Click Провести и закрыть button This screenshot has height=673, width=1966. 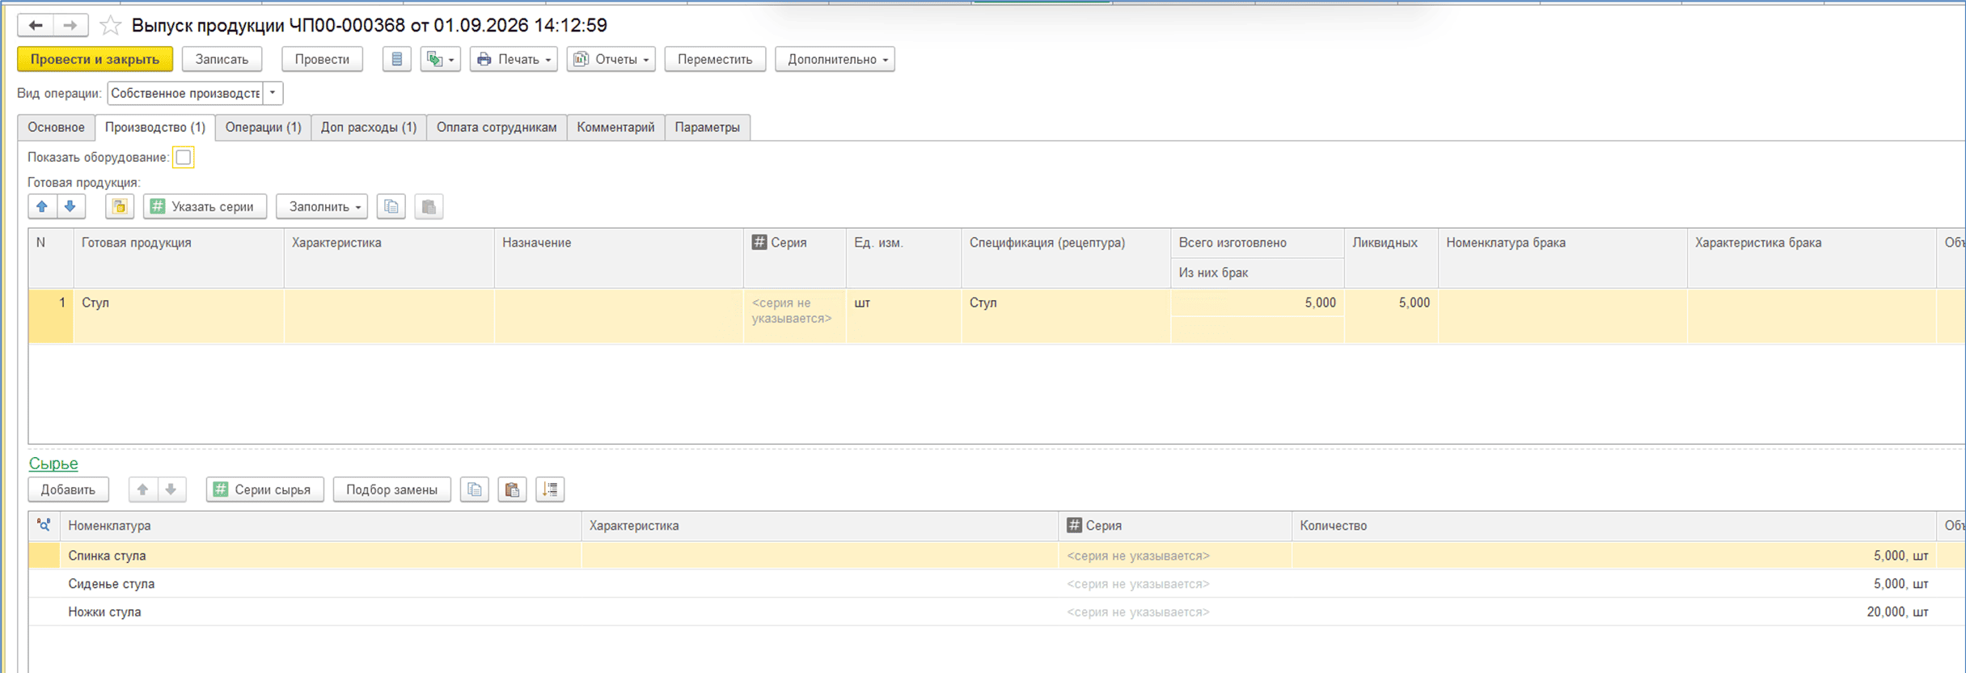pyautogui.click(x=95, y=59)
